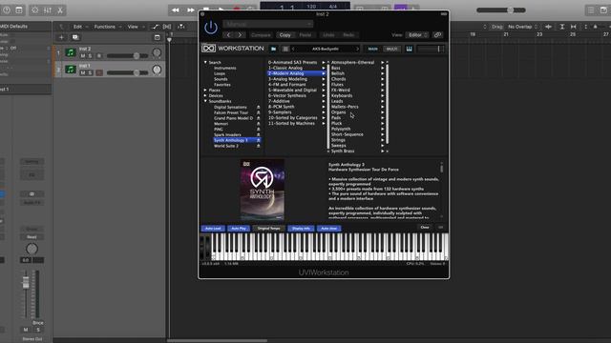Toggle the automation curve icon in tracks menu bar
Image resolution: width=611 pixels, height=343 pixels.
[155, 27]
